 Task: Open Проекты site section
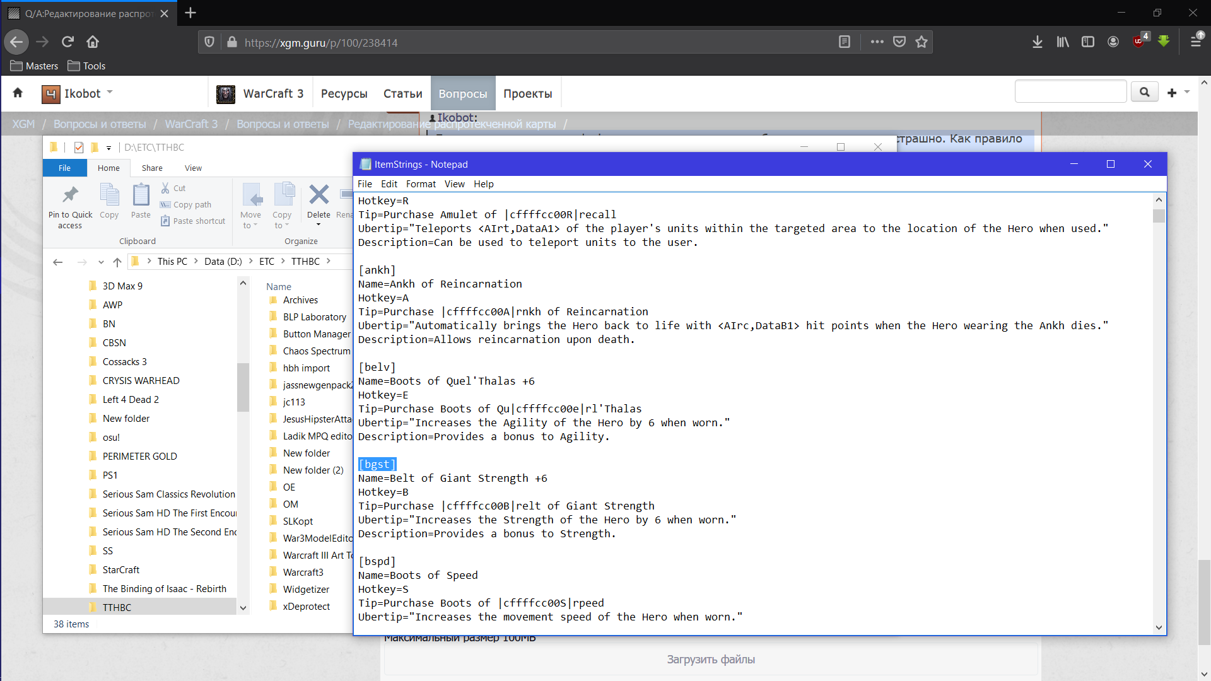527,93
